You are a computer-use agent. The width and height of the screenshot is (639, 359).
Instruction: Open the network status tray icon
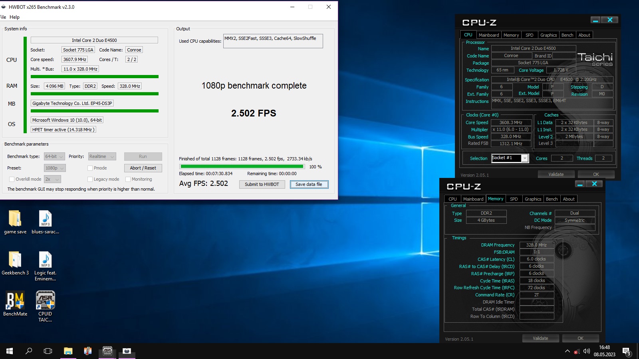pyautogui.click(x=577, y=351)
